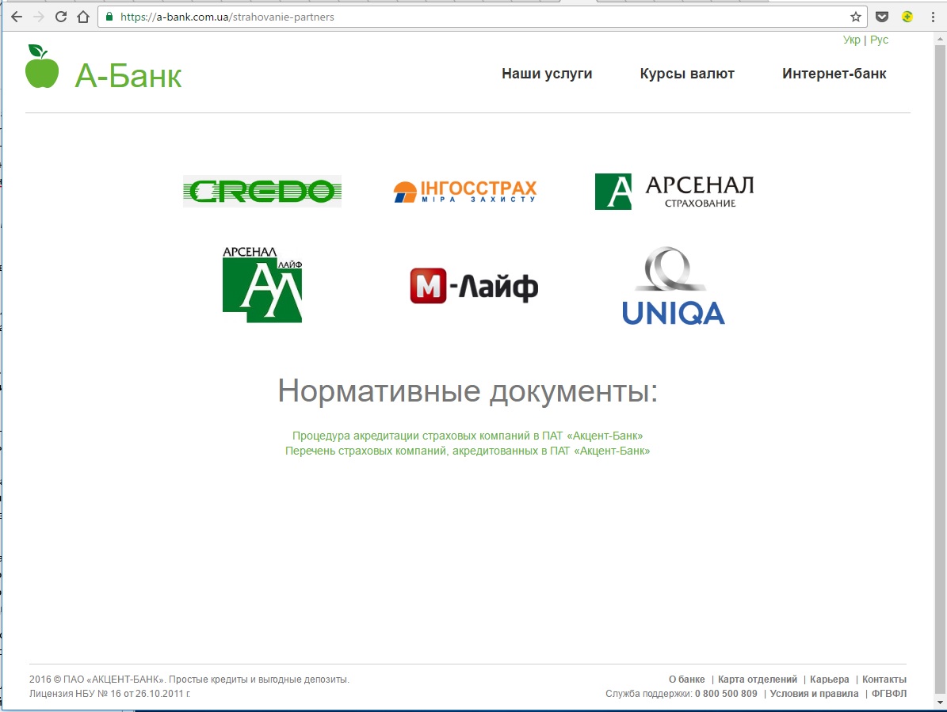
Task: Go to the browser home page icon
Action: pyautogui.click(x=83, y=17)
